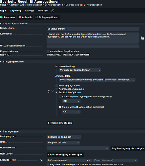Viewport: 145px width, 166px height.
Task: Click the up/down reorder arrows for the element
Action: (49, 91)
